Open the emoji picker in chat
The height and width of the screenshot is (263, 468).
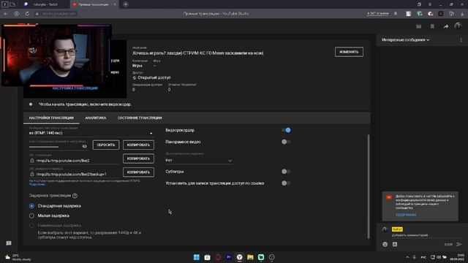point(385,244)
